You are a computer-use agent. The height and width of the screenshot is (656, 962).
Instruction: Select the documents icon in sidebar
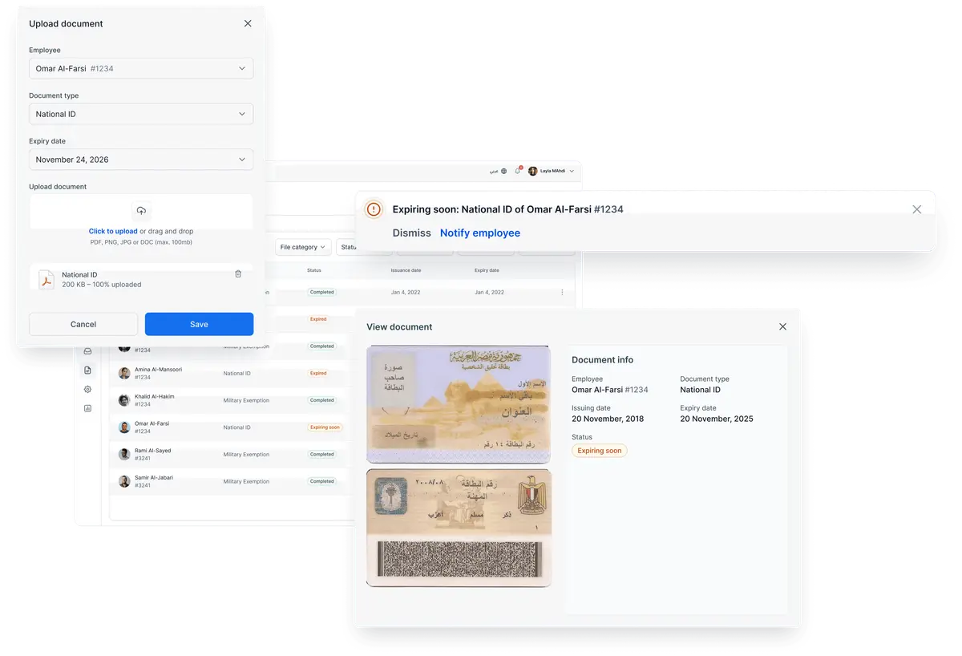pyautogui.click(x=88, y=370)
